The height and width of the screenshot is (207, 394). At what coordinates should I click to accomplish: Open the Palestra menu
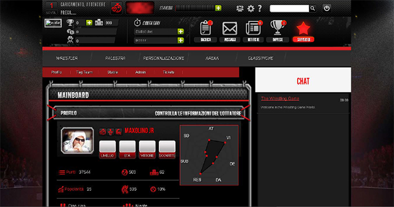[115, 58]
